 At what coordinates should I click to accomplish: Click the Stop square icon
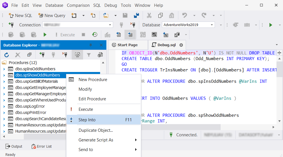(83, 35)
